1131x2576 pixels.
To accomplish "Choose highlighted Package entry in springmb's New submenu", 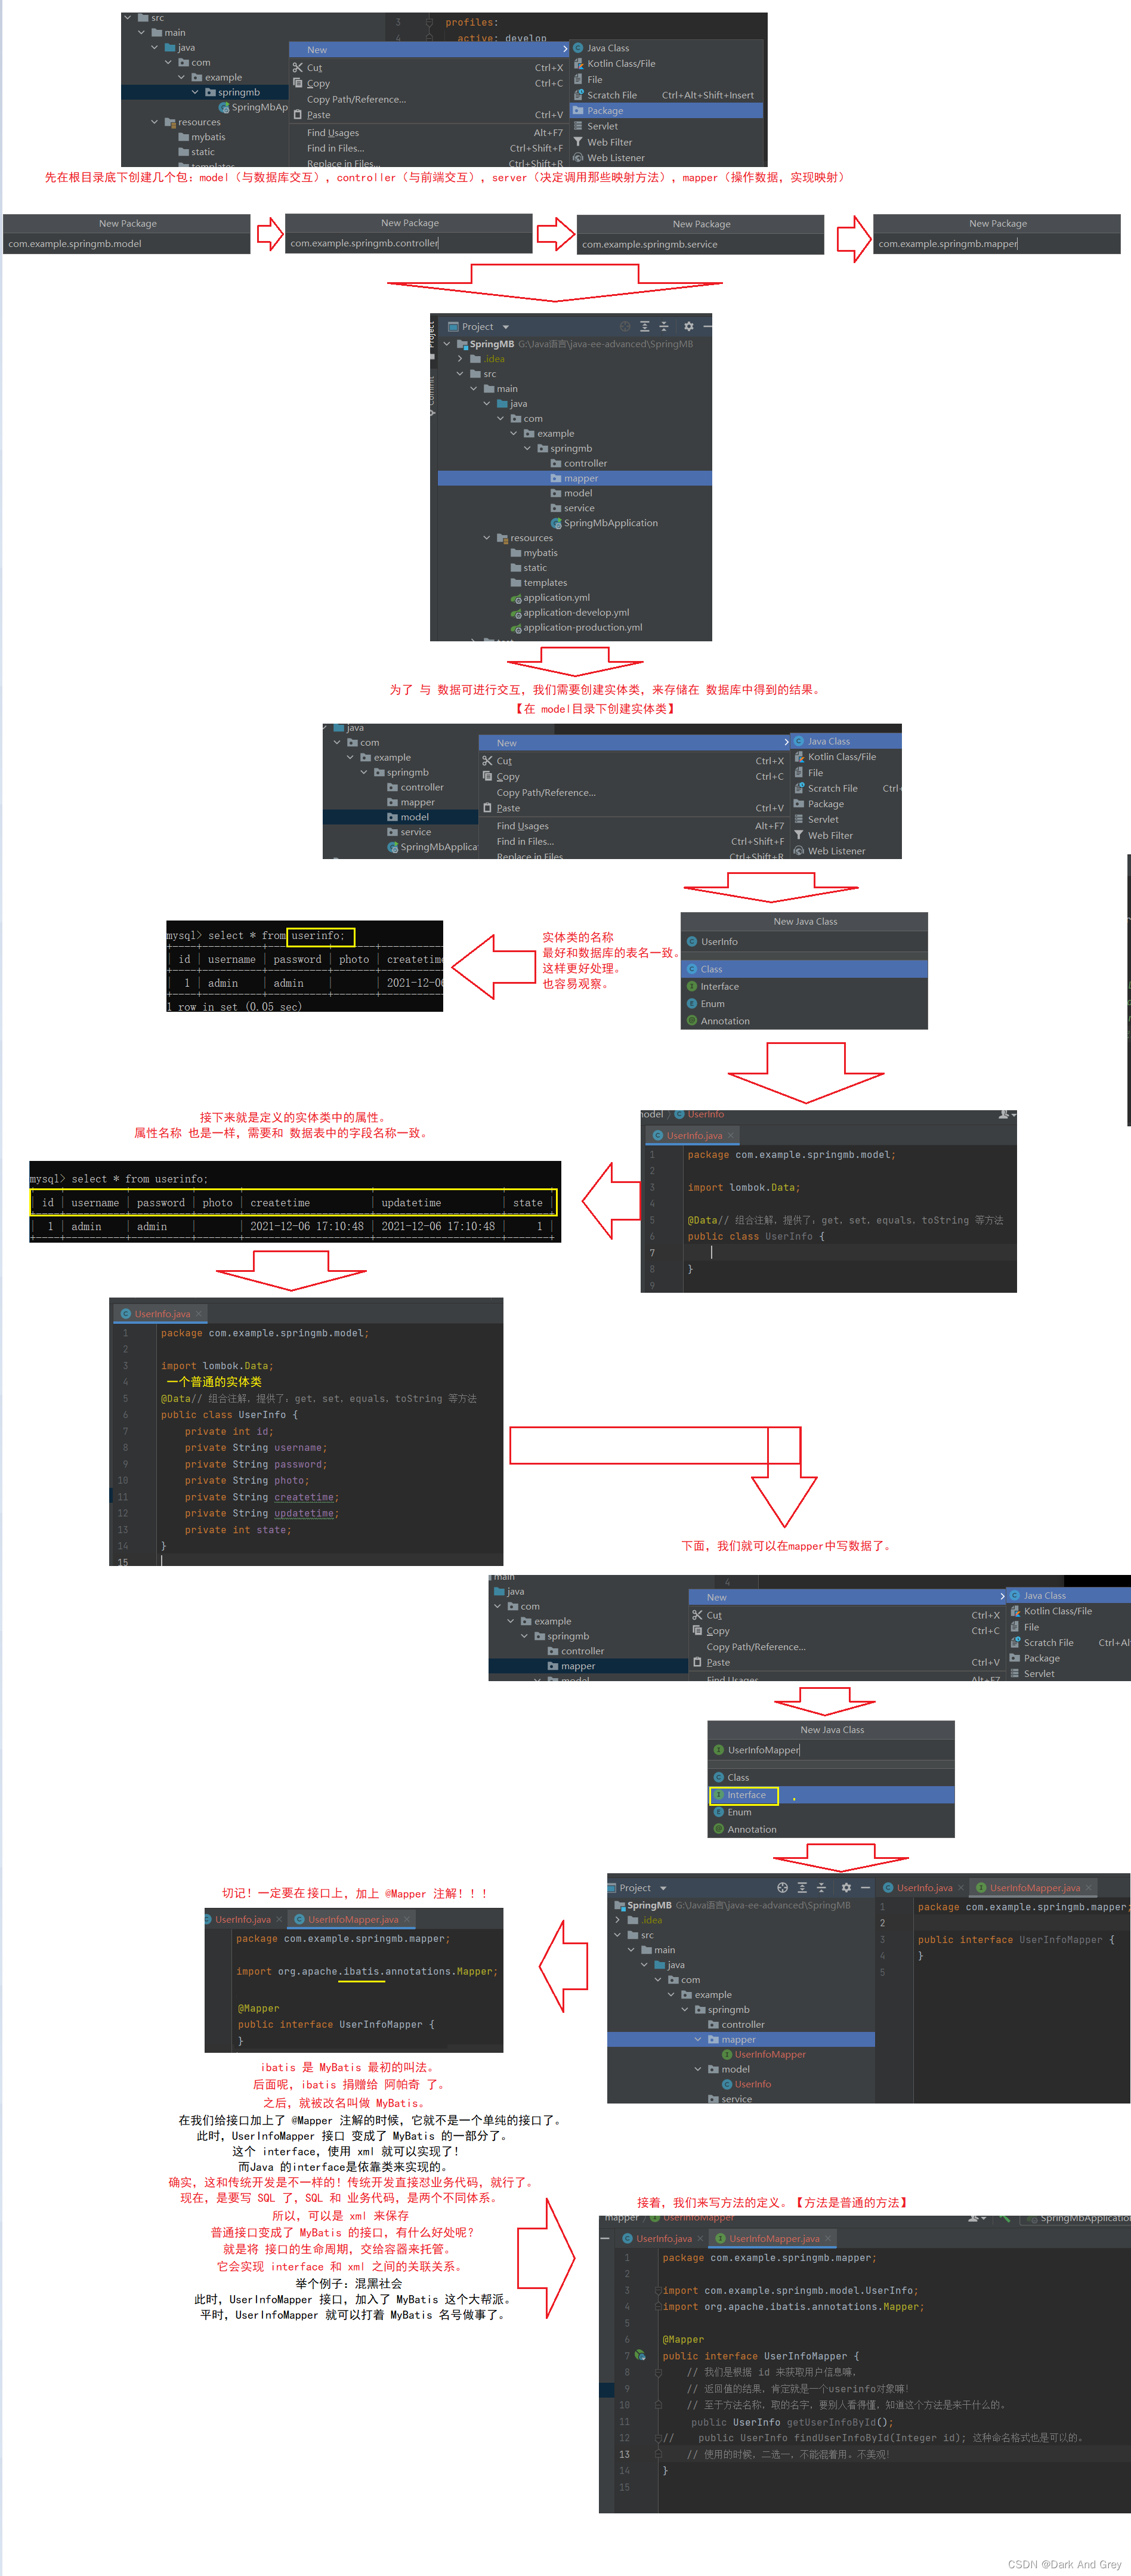I will coord(666,111).
